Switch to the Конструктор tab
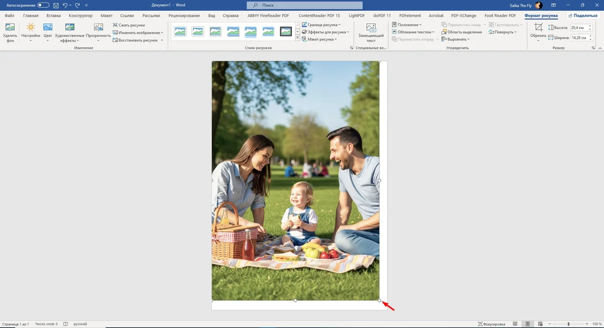This screenshot has width=604, height=328. coord(81,16)
